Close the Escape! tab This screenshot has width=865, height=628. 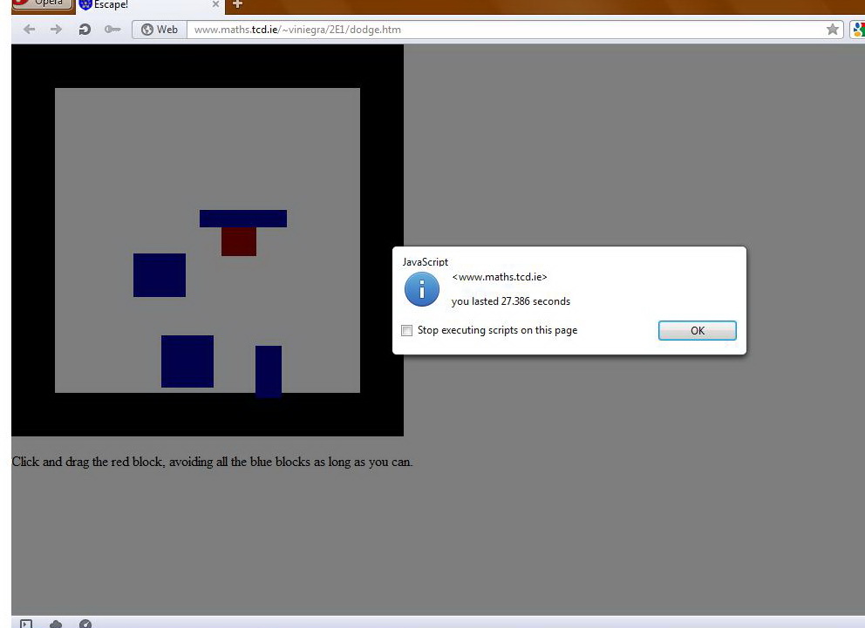pyautogui.click(x=215, y=4)
